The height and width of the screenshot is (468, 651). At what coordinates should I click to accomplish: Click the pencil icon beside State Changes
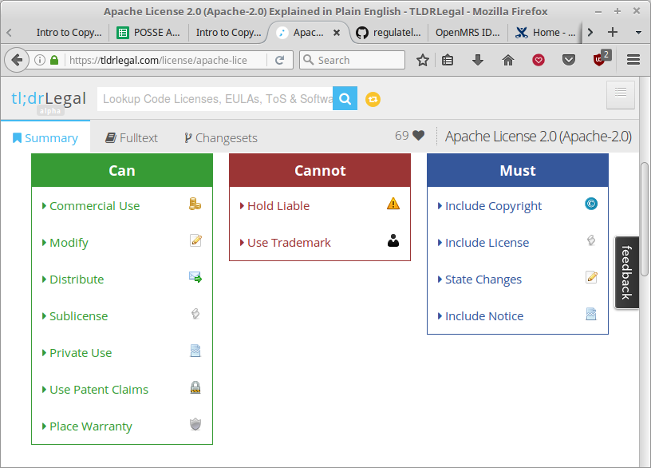[591, 277]
